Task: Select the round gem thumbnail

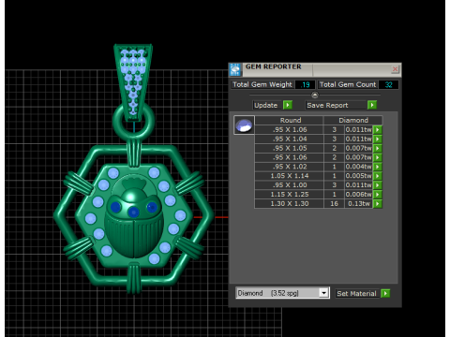Action: (244, 125)
